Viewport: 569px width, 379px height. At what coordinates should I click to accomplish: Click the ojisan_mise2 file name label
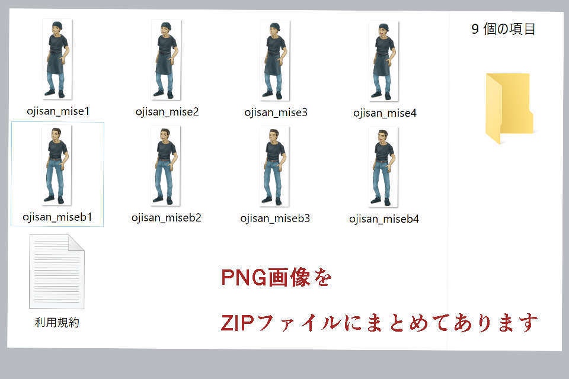[166, 111]
